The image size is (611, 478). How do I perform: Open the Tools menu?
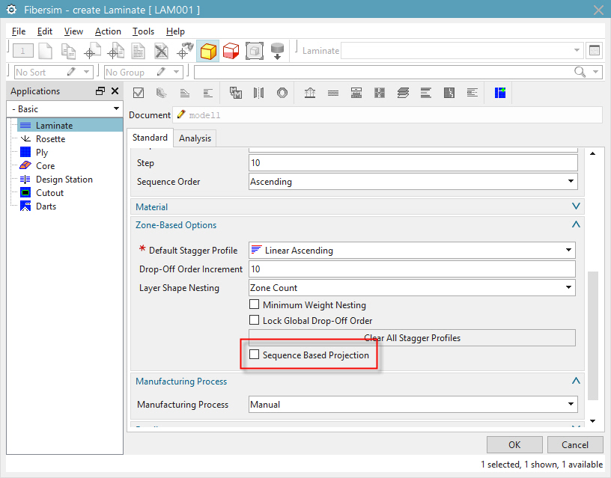[143, 31]
